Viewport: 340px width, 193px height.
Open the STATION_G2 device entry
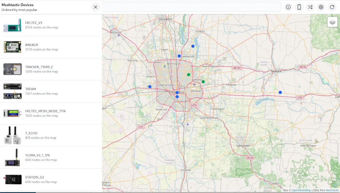point(51,179)
